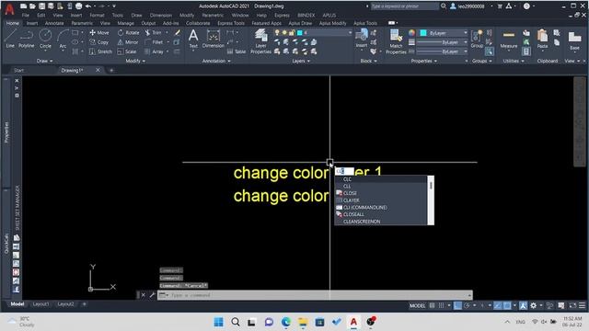
Task: Click the Scale tool
Action: [127, 51]
